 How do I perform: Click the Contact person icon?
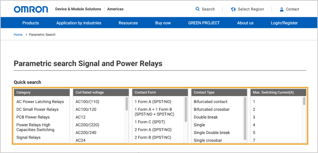[282, 9]
